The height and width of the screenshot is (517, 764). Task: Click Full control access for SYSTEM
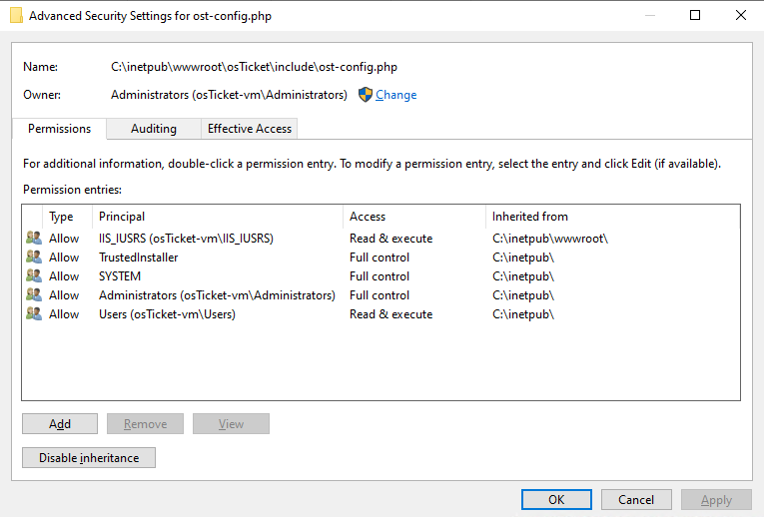click(x=380, y=276)
